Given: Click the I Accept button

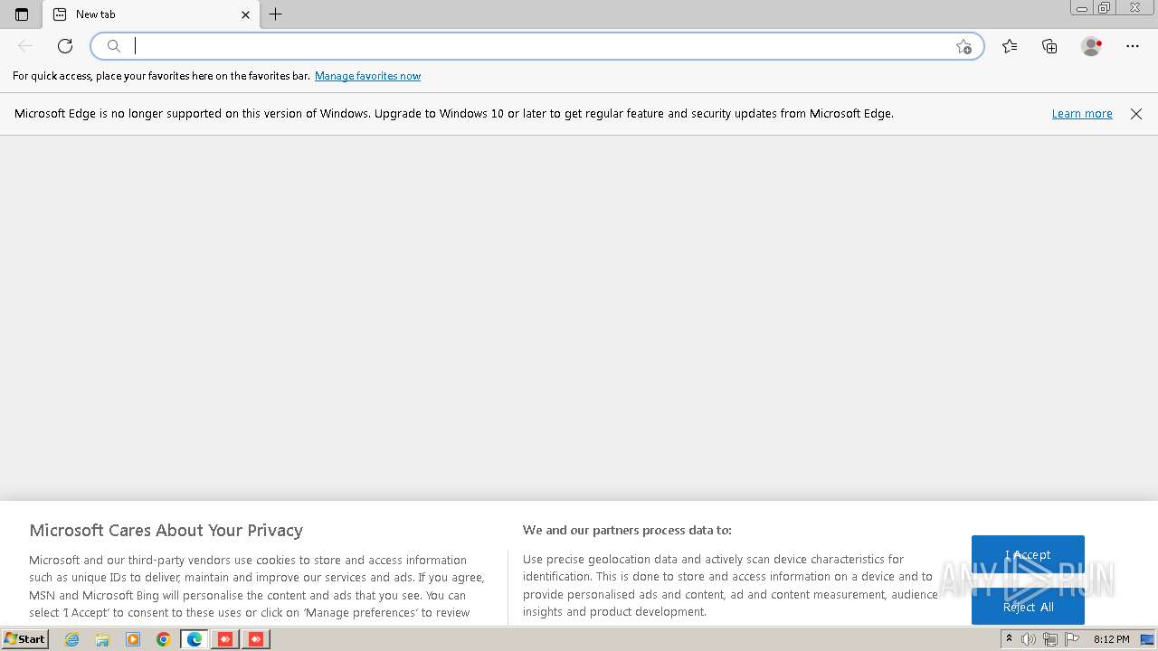Looking at the screenshot, I should [x=1028, y=555].
